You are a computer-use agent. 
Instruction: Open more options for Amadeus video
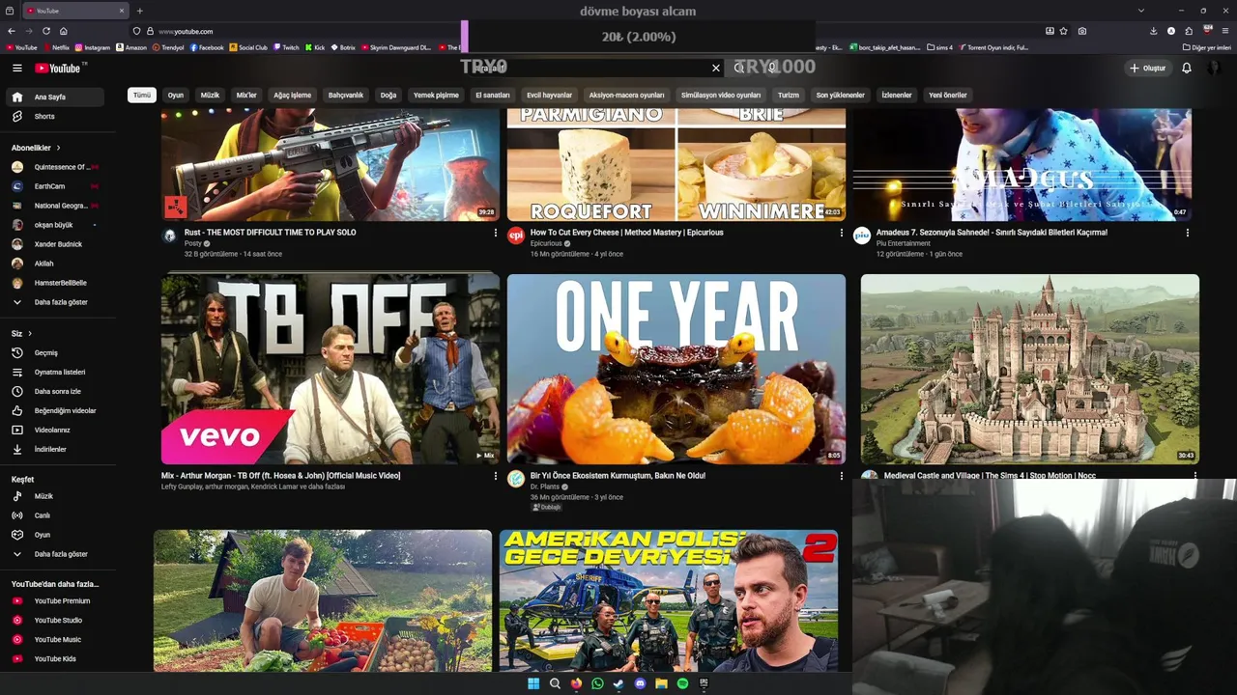[1187, 233]
